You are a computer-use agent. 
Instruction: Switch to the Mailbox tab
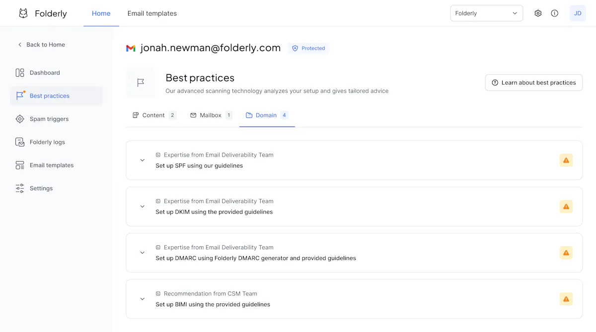tap(211, 115)
